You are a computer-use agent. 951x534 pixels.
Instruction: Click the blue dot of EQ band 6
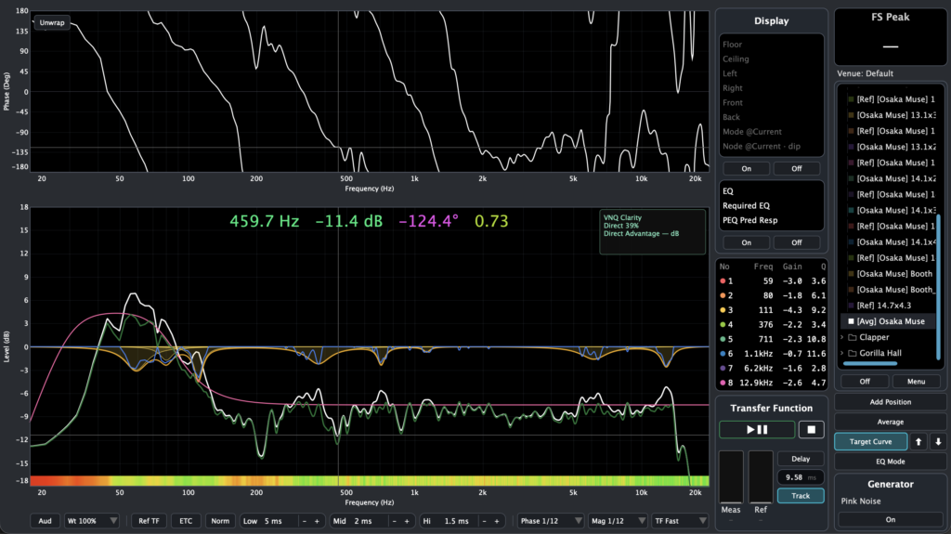(723, 354)
